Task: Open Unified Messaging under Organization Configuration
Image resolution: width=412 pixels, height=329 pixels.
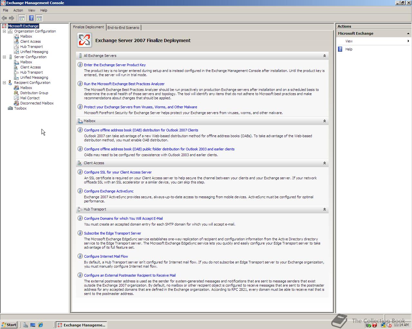Action: 34,52
